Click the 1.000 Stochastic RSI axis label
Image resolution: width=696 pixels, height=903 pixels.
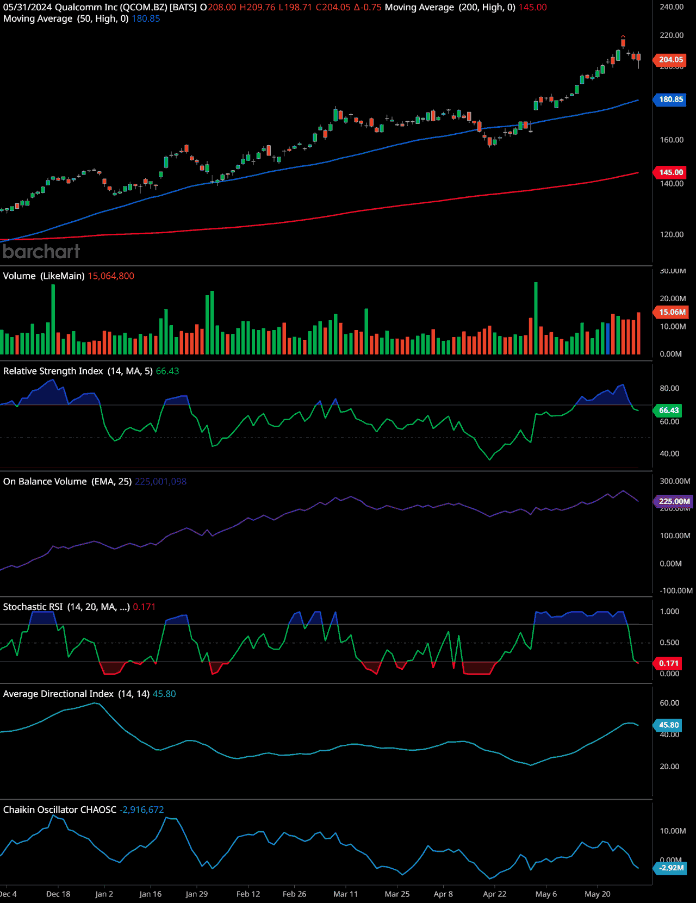(669, 611)
